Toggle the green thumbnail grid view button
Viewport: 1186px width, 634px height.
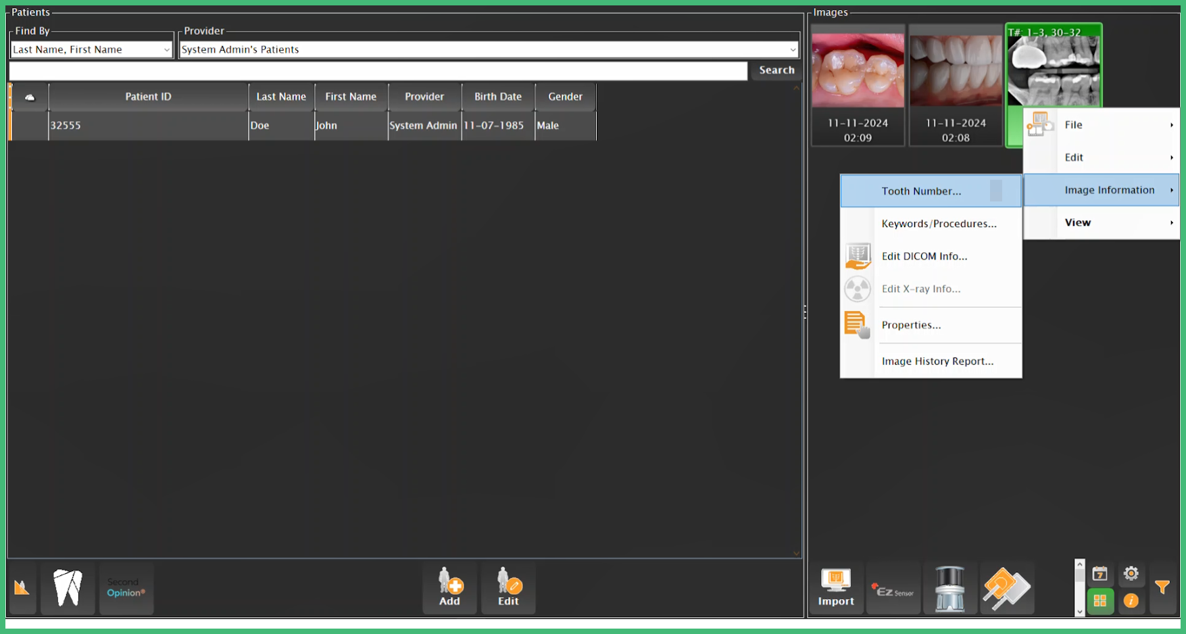coord(1099,600)
